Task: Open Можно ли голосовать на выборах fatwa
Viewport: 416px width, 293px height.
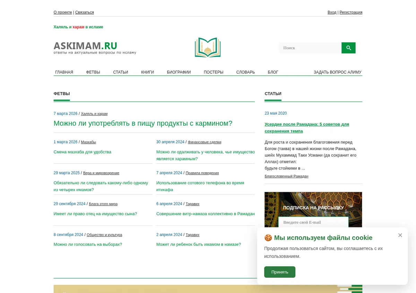Action: 88,244
